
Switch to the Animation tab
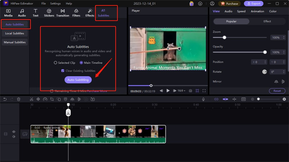(257, 11)
